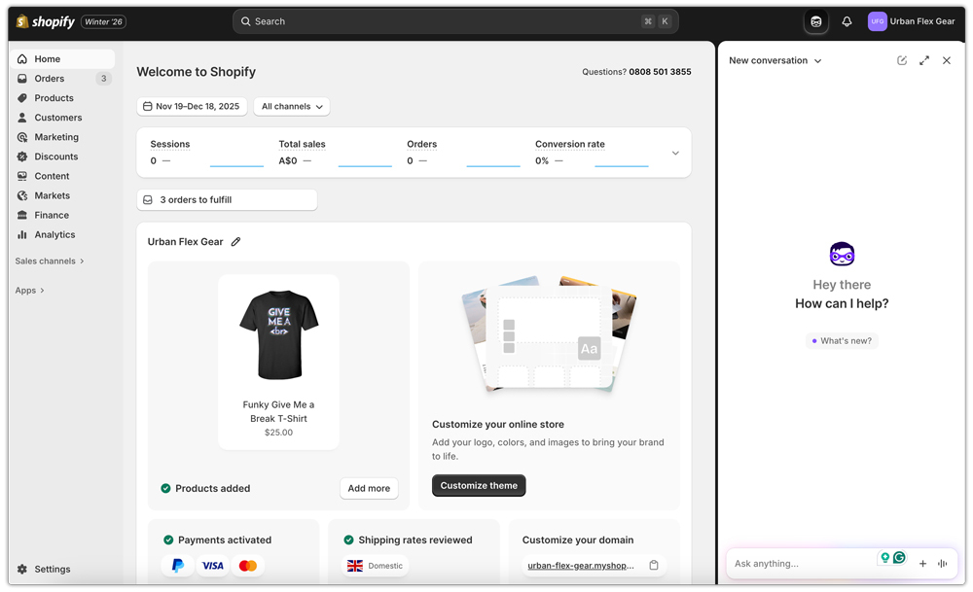
Task: Open the Customers page
Action: (x=55, y=117)
